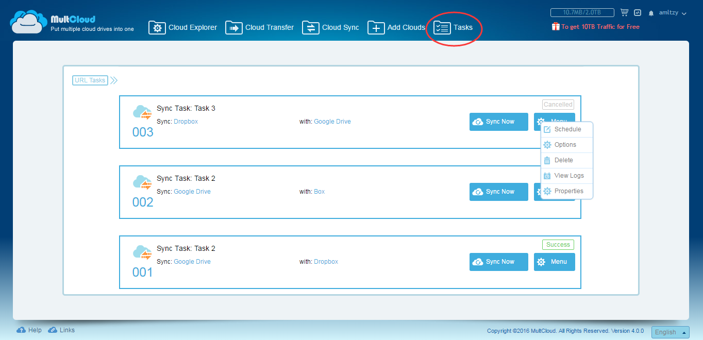Open Google Drive source link in row 001
This screenshot has width=703, height=340.
click(x=192, y=262)
